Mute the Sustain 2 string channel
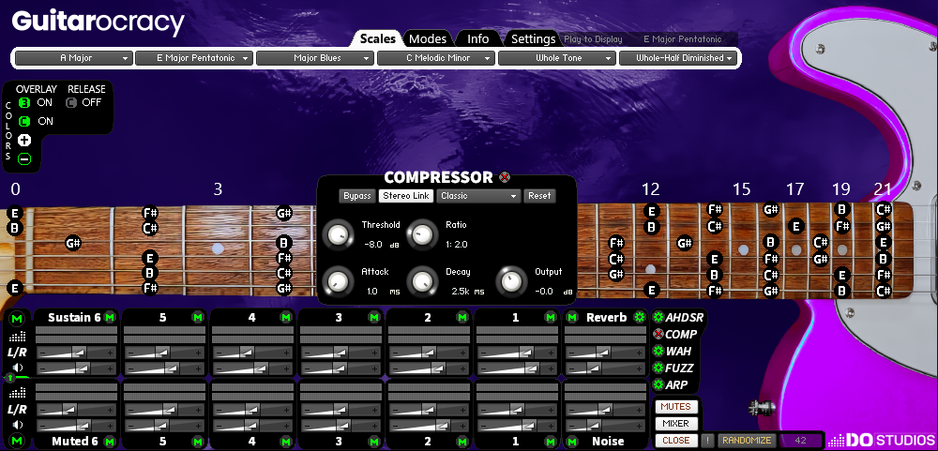 point(462,317)
